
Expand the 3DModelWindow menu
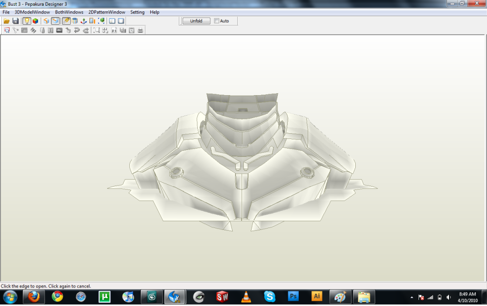[x=32, y=12]
